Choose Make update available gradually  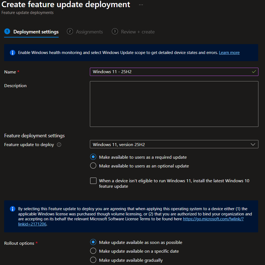tap(93, 260)
